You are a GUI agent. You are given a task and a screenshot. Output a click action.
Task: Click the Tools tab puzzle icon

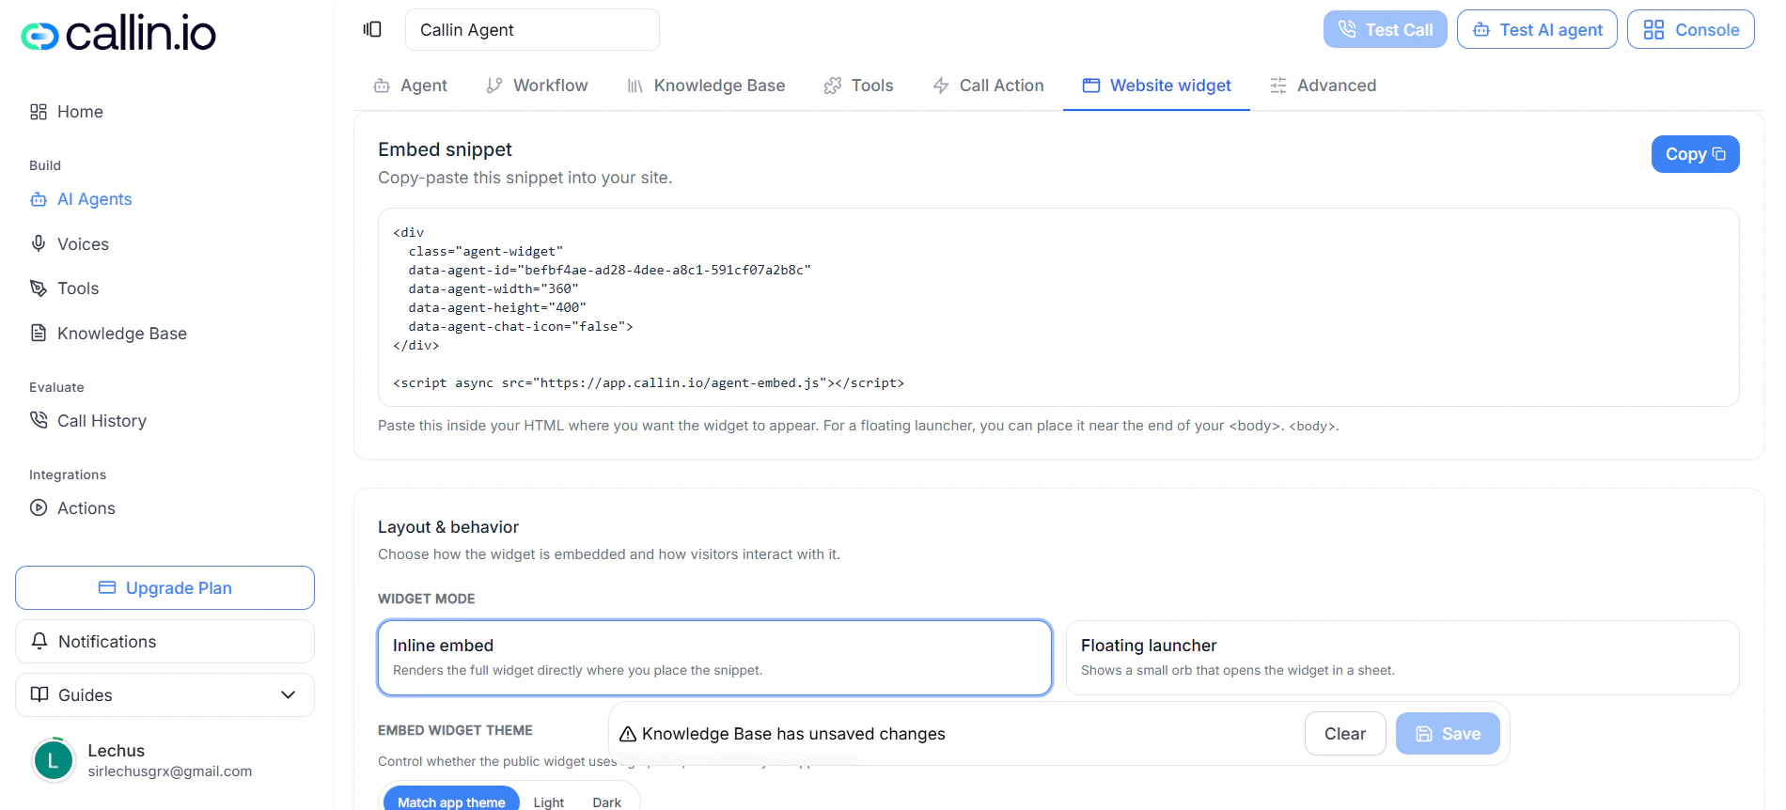pos(833,86)
